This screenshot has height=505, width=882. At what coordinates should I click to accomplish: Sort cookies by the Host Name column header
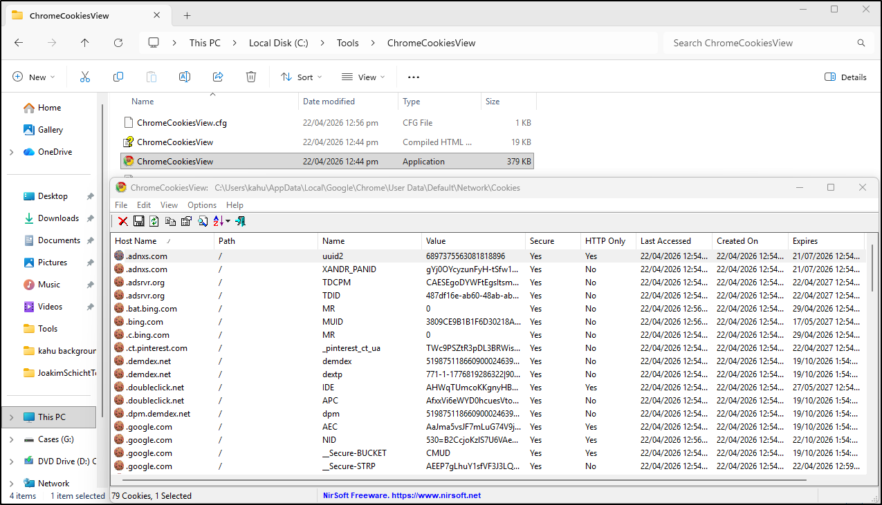[x=162, y=241]
